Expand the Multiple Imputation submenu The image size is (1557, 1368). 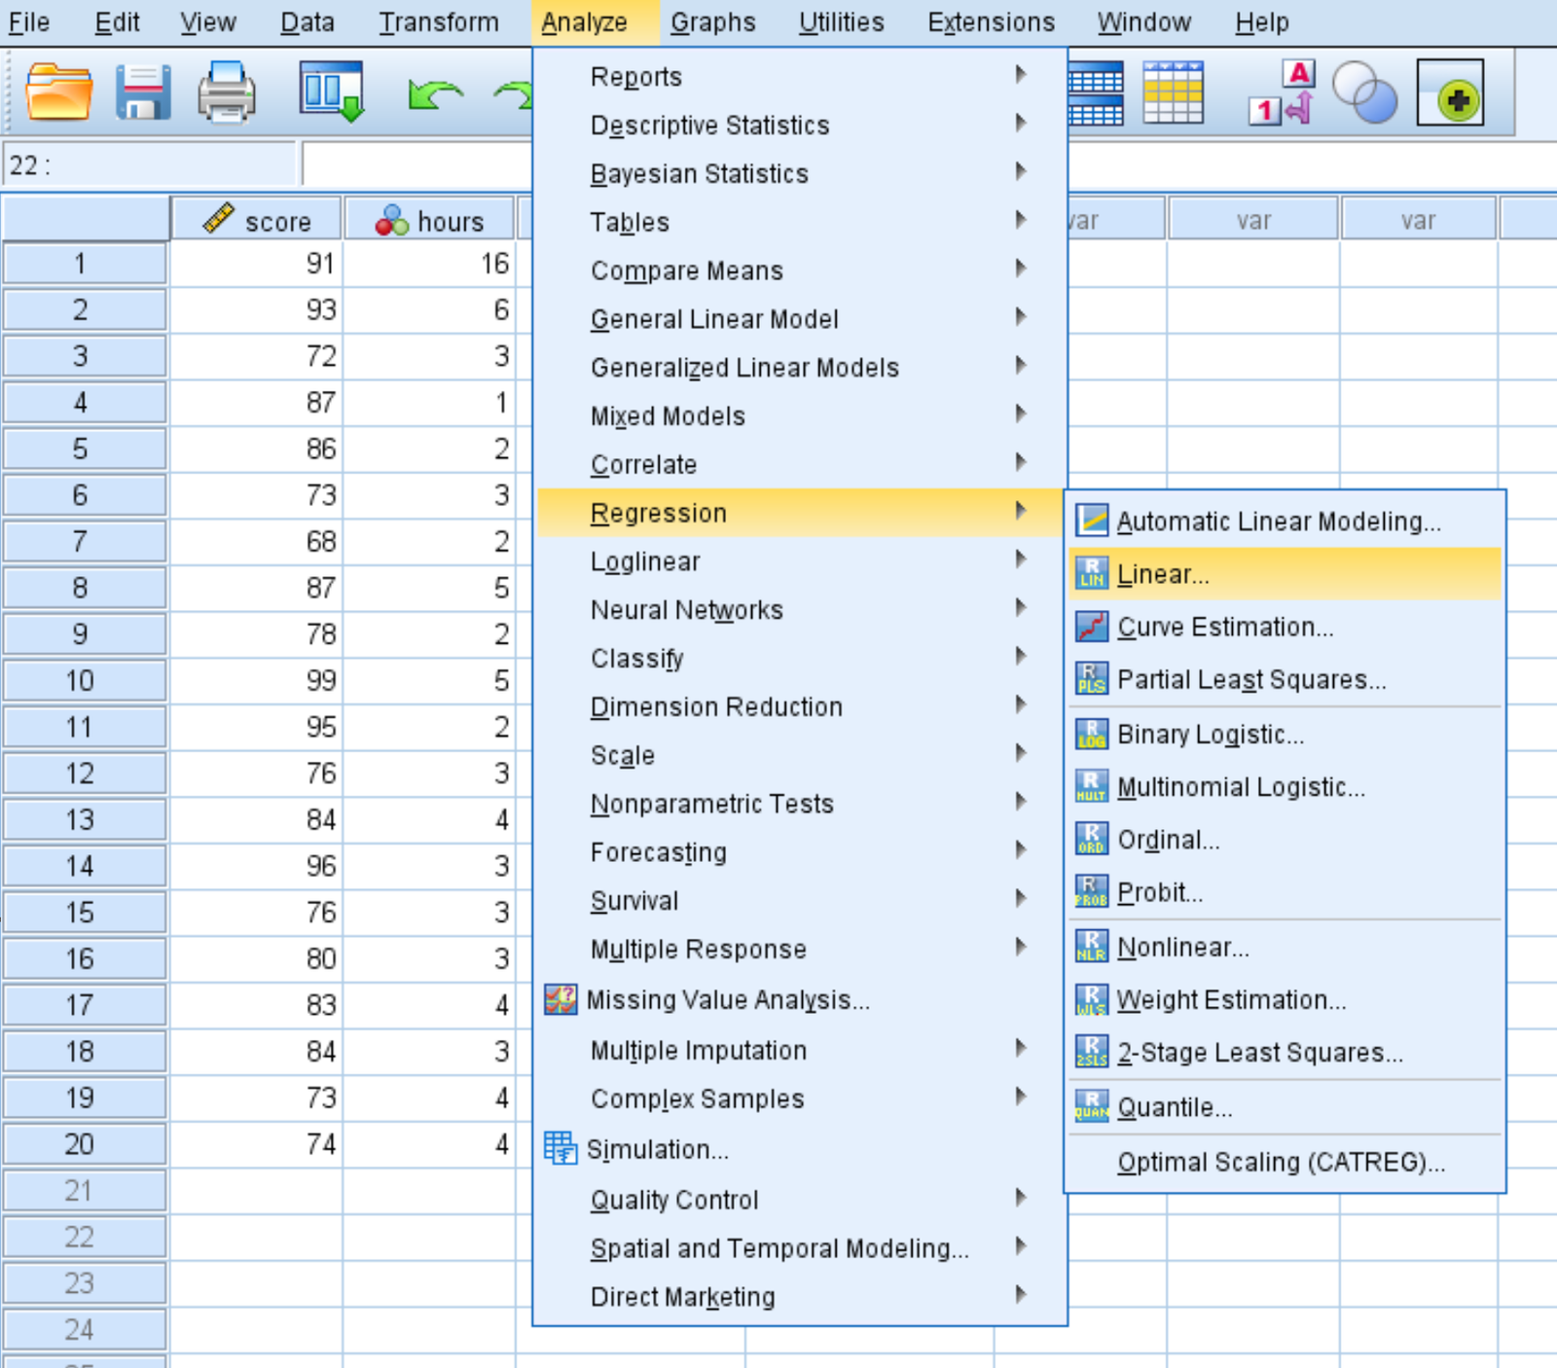click(800, 1050)
